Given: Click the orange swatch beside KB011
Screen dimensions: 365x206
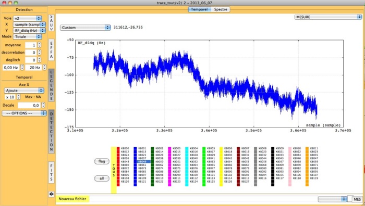Looking at the screenshot, I should [x=307, y=148].
